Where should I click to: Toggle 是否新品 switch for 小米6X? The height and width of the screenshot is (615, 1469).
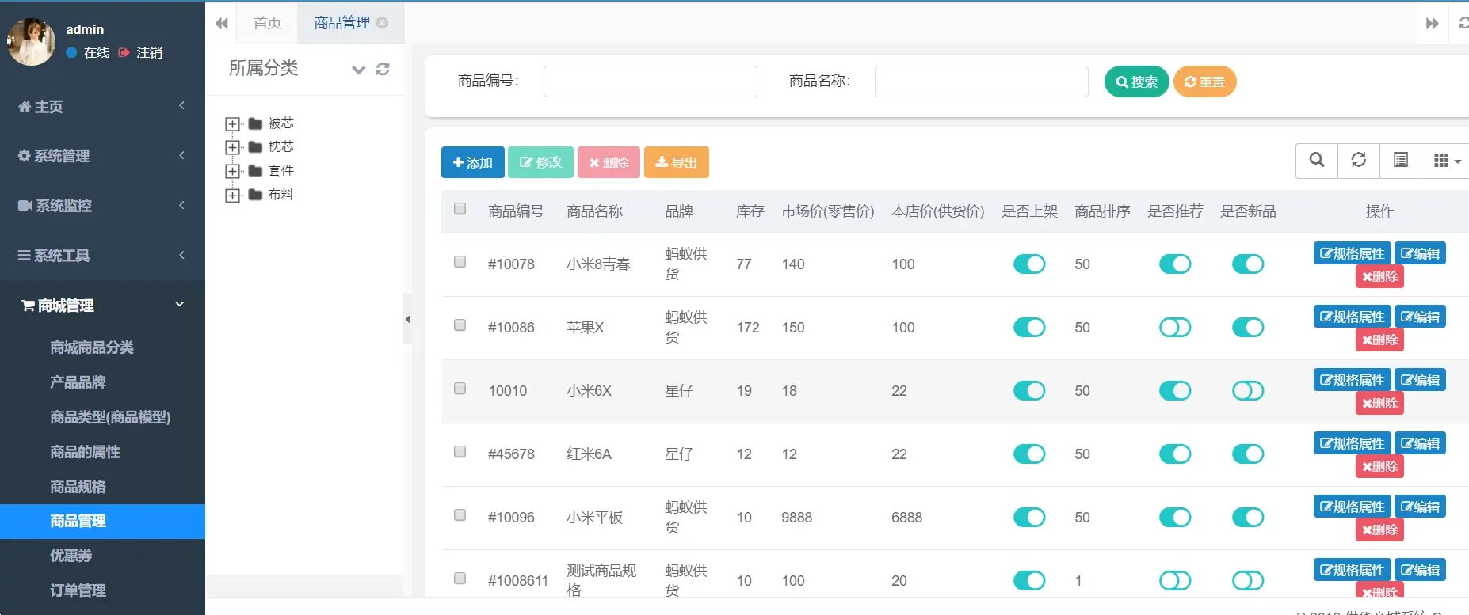[1248, 391]
